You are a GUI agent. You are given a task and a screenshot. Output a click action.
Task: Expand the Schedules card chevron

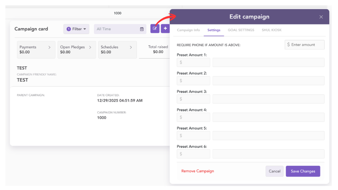tap(131, 47)
